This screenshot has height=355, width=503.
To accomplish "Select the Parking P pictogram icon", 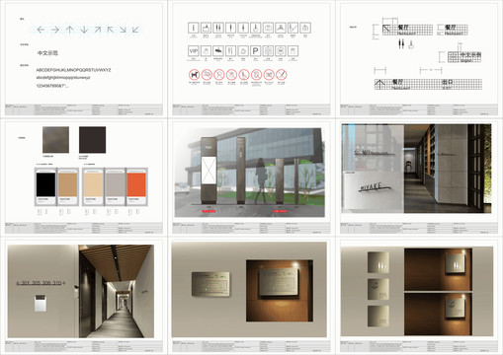I will click(255, 51).
